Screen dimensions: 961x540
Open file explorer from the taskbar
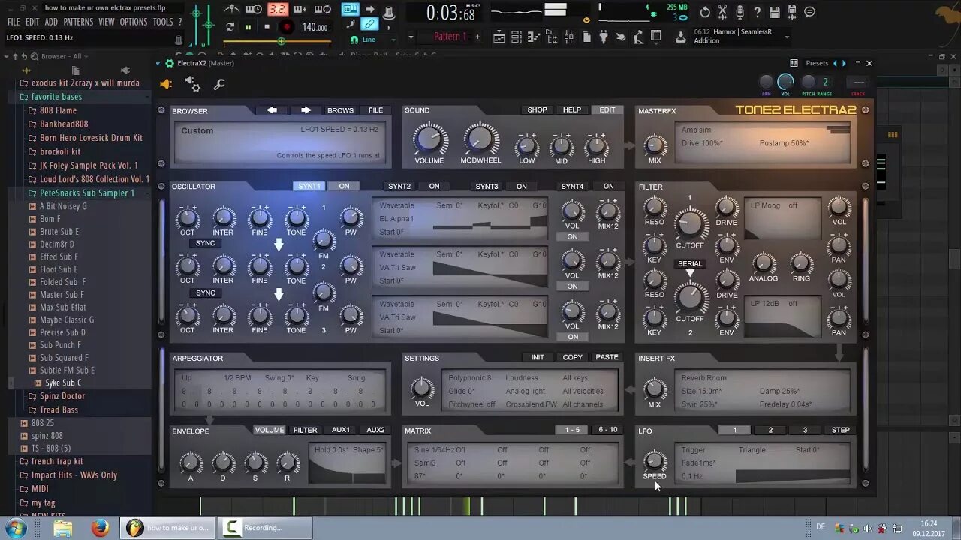pos(63,528)
